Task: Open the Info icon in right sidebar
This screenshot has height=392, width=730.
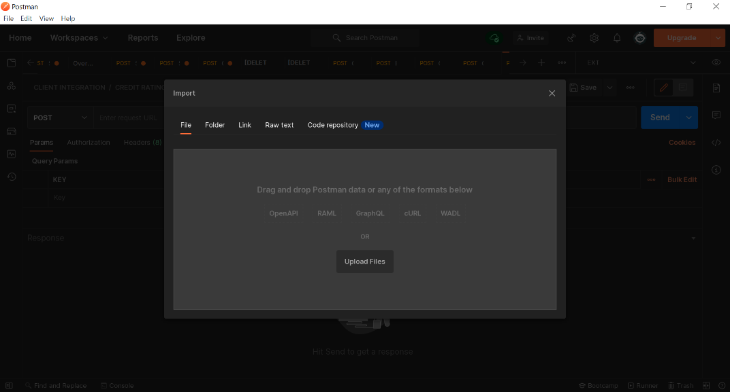Action: (716, 170)
